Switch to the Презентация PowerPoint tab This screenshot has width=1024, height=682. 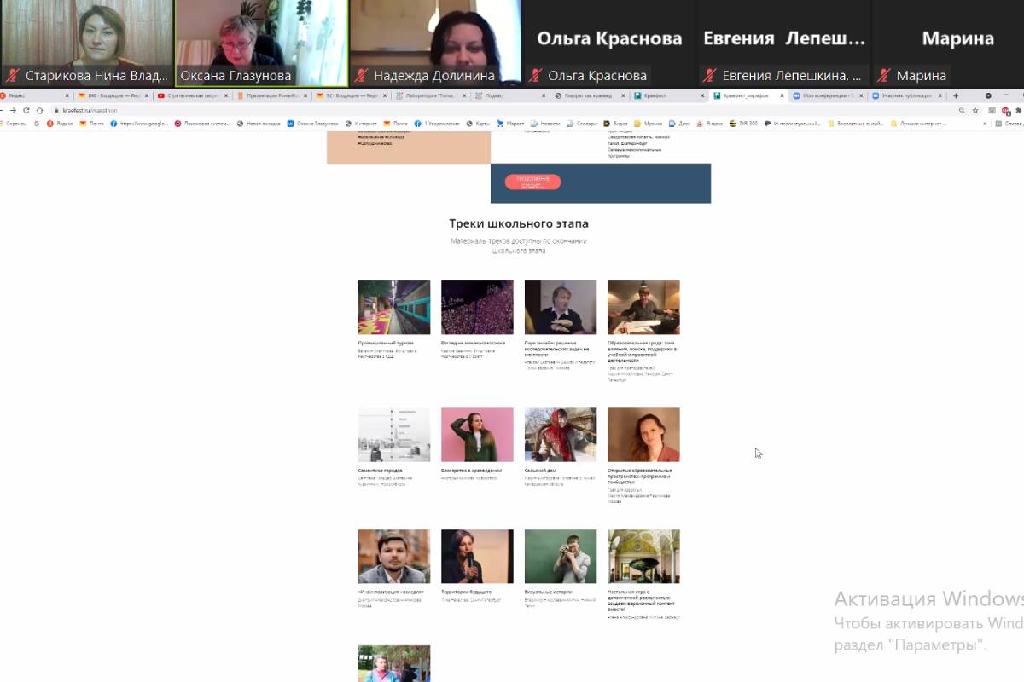pyautogui.click(x=271, y=96)
